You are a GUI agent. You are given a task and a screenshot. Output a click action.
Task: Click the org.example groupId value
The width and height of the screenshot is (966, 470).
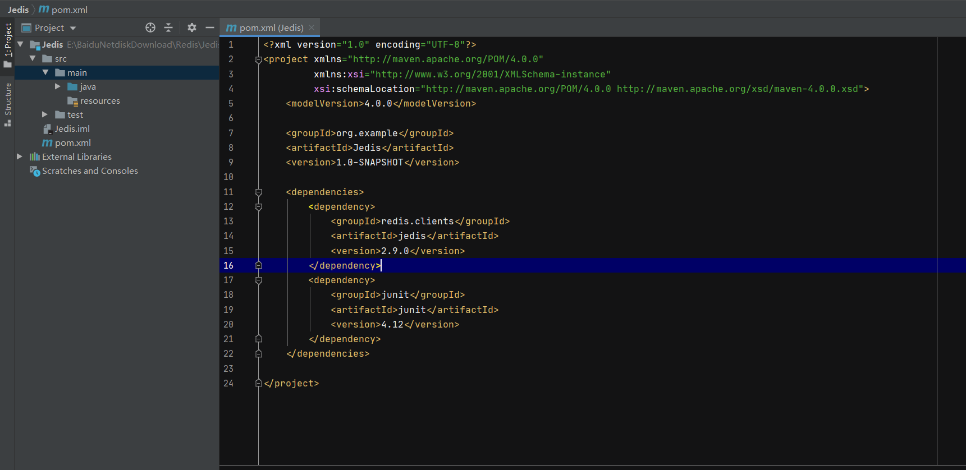tap(367, 133)
